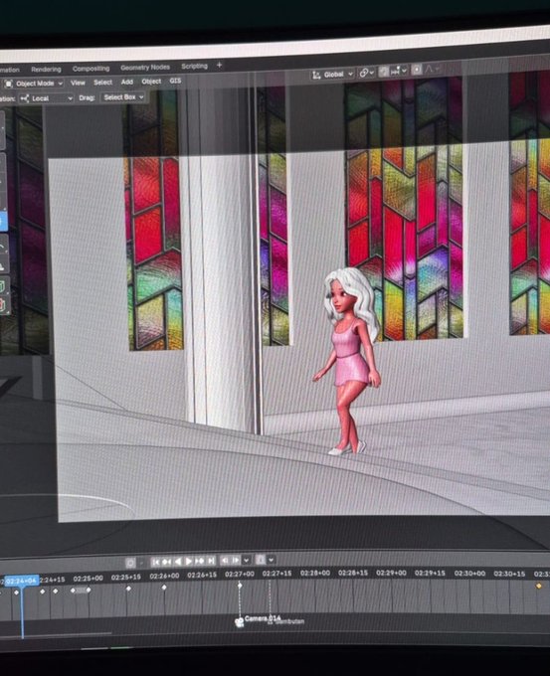Click the 02:26+15 time label on the ruler
Viewport: 550px width, 676px height.
click(202, 575)
